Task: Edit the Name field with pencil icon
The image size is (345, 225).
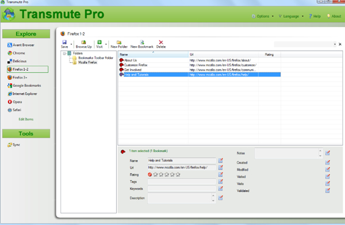Action: (221, 161)
